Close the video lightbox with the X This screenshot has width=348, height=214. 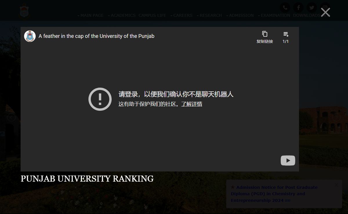click(325, 12)
